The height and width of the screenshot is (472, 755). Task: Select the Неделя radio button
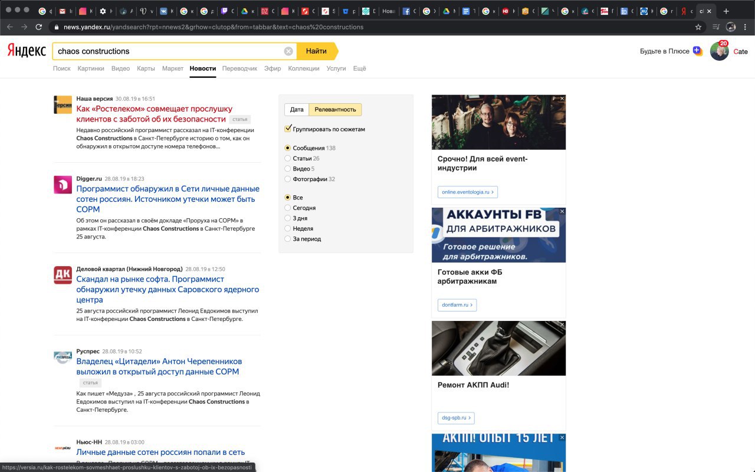(288, 228)
